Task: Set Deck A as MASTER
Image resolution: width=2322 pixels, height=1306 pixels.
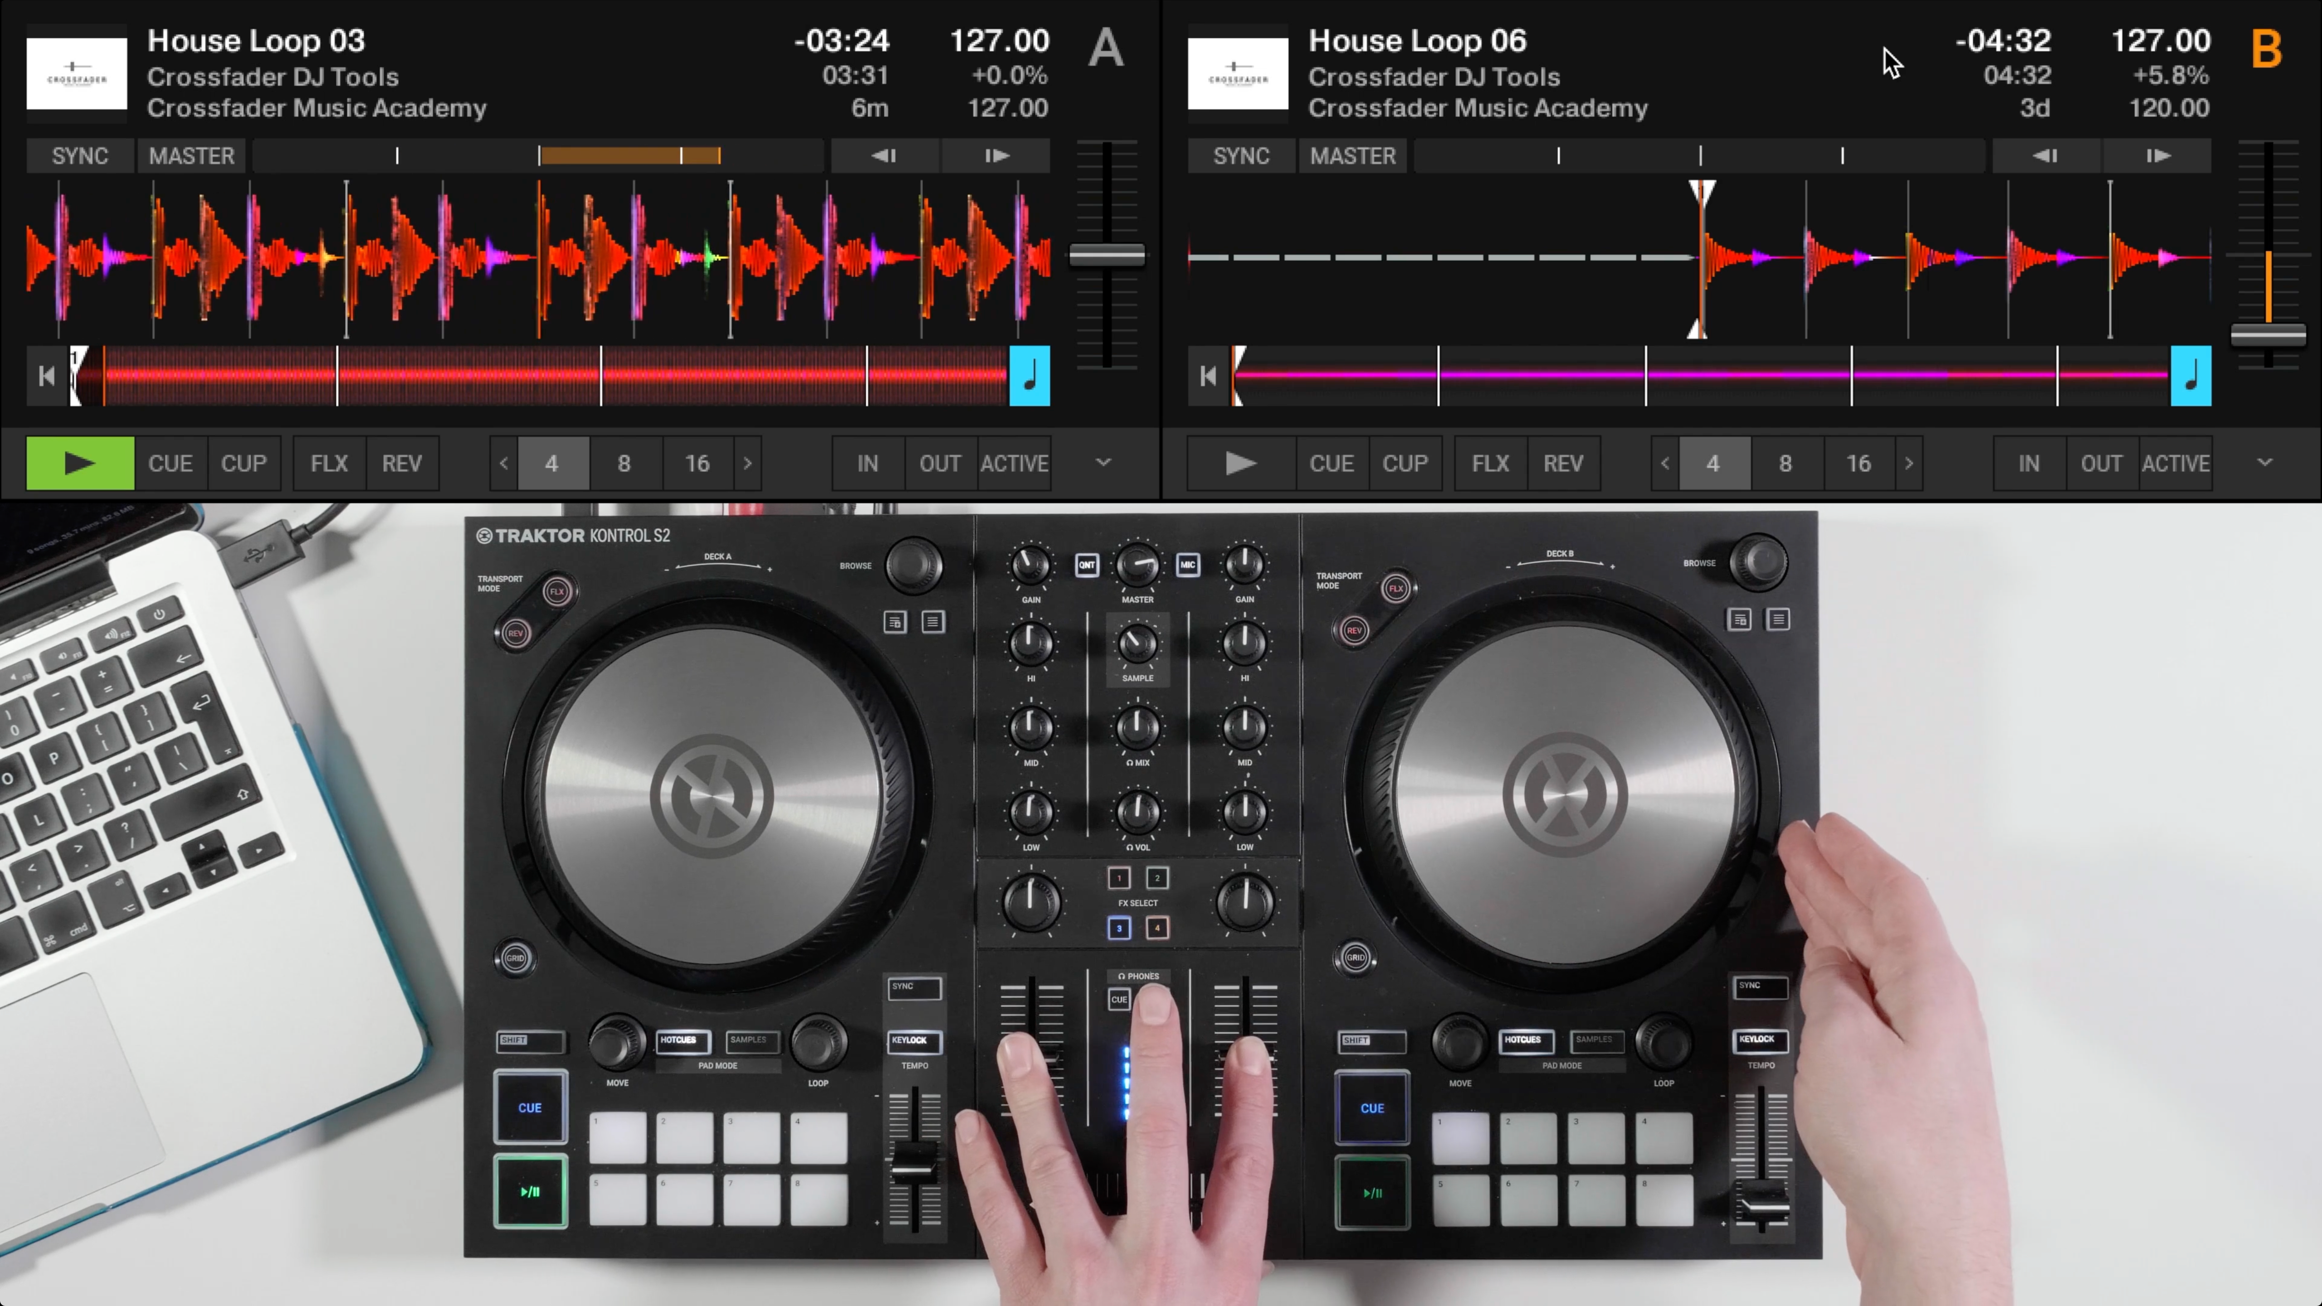Action: (x=191, y=156)
